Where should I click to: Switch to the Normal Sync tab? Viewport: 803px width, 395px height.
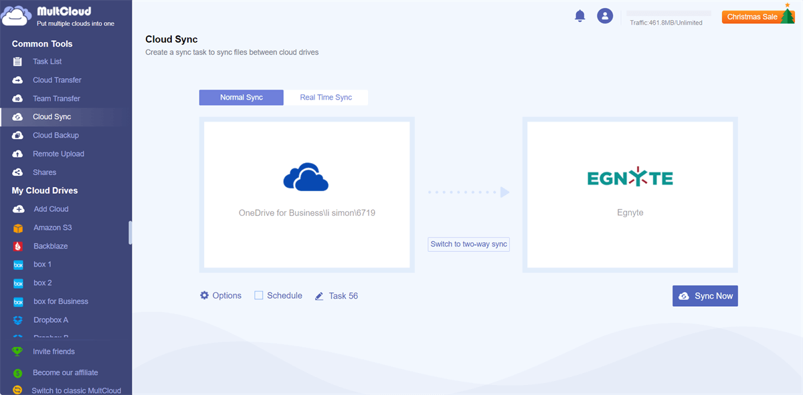click(242, 98)
